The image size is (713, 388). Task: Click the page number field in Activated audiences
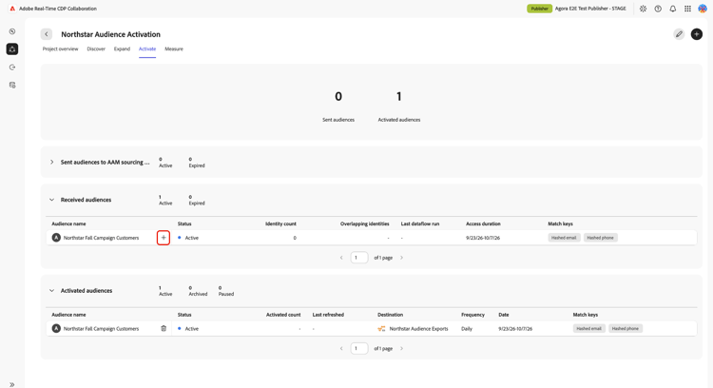tap(358, 348)
